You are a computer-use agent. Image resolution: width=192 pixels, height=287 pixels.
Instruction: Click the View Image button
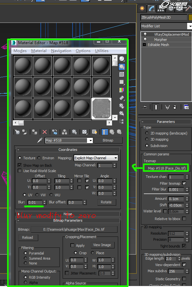(x=102, y=245)
